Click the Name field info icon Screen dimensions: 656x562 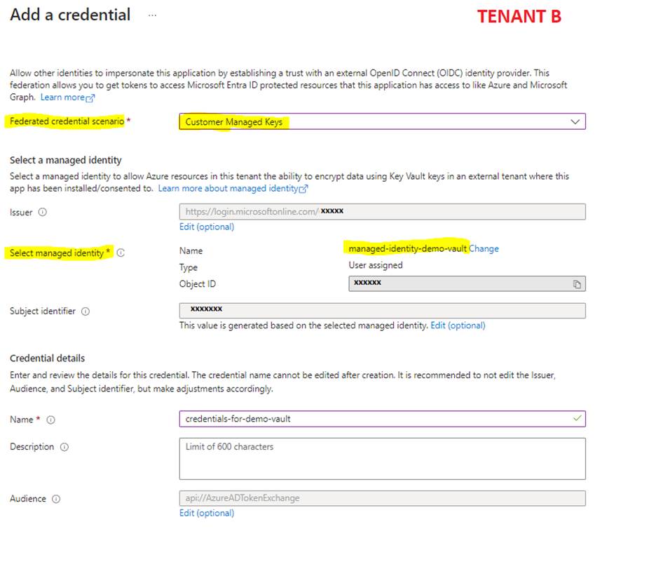(x=50, y=420)
